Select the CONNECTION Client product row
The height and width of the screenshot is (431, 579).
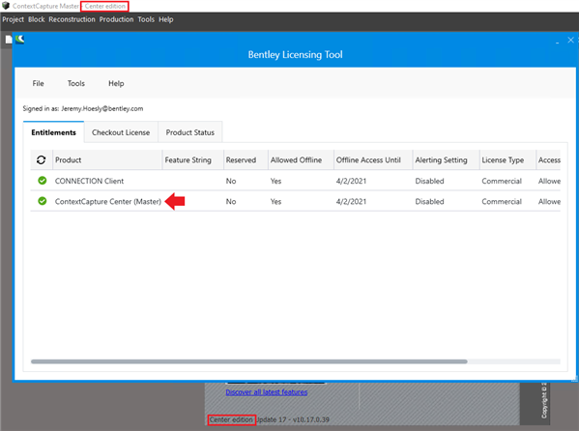296,181
